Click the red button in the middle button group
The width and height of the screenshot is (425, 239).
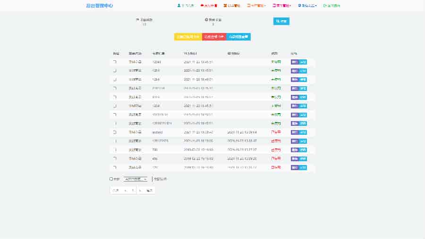(214, 37)
